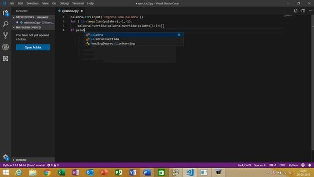Screen dimensions: 314x177
Task: Open the View menu
Action: pos(45,3)
